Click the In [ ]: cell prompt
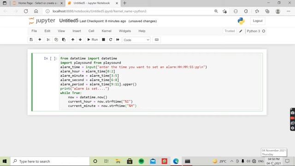The width and height of the screenshot is (295, 166). tap(50, 59)
